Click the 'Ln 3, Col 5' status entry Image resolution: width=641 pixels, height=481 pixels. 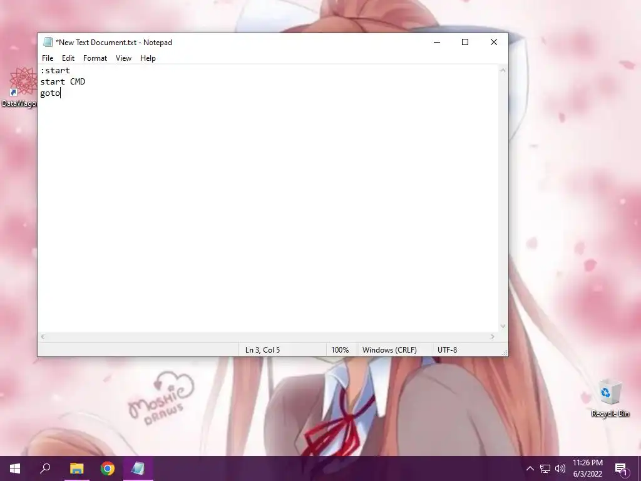(262, 350)
